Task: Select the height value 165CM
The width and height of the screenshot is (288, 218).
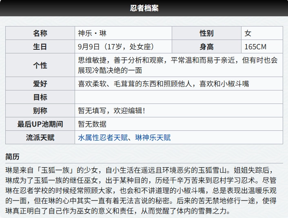Action: pyautogui.click(x=255, y=47)
